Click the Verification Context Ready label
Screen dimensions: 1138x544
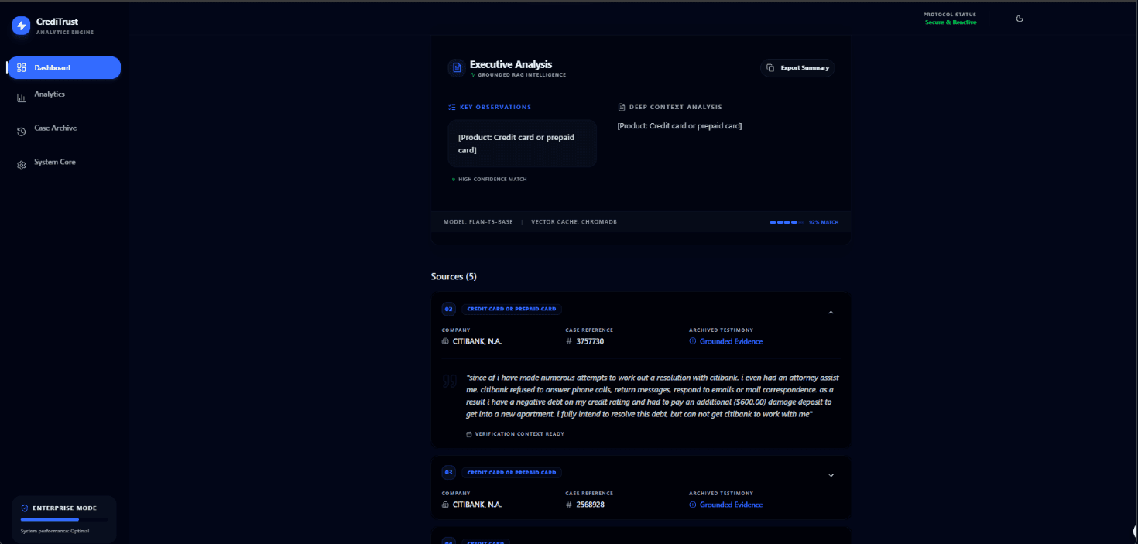tap(519, 434)
